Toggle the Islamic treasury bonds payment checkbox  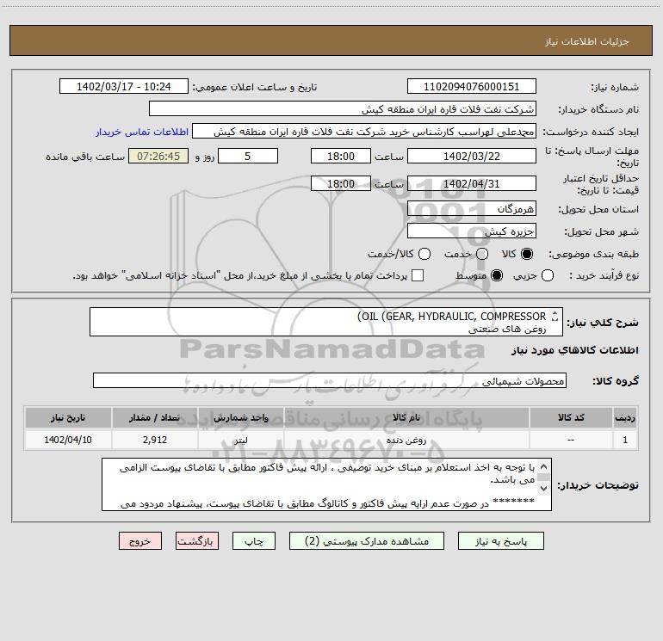(x=418, y=275)
